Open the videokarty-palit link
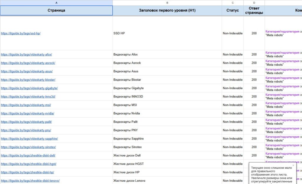Screen dimensions: 302x184 [26, 122]
